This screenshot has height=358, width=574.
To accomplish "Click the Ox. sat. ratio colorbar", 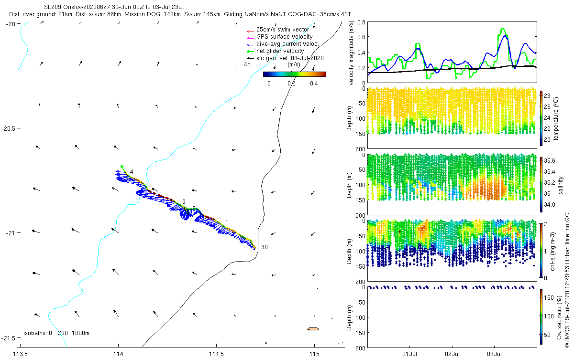I will coord(541,317).
